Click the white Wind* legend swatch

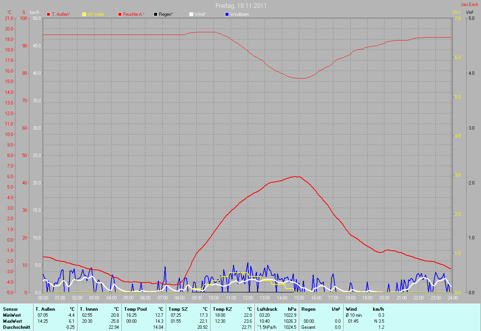click(x=191, y=14)
